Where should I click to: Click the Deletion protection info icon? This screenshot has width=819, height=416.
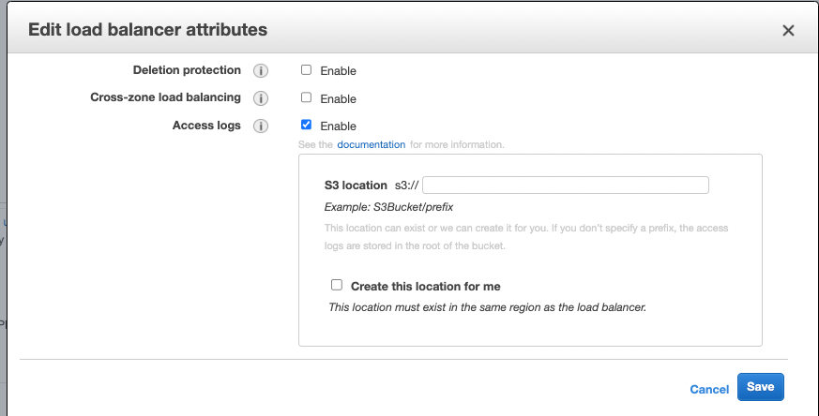point(261,71)
